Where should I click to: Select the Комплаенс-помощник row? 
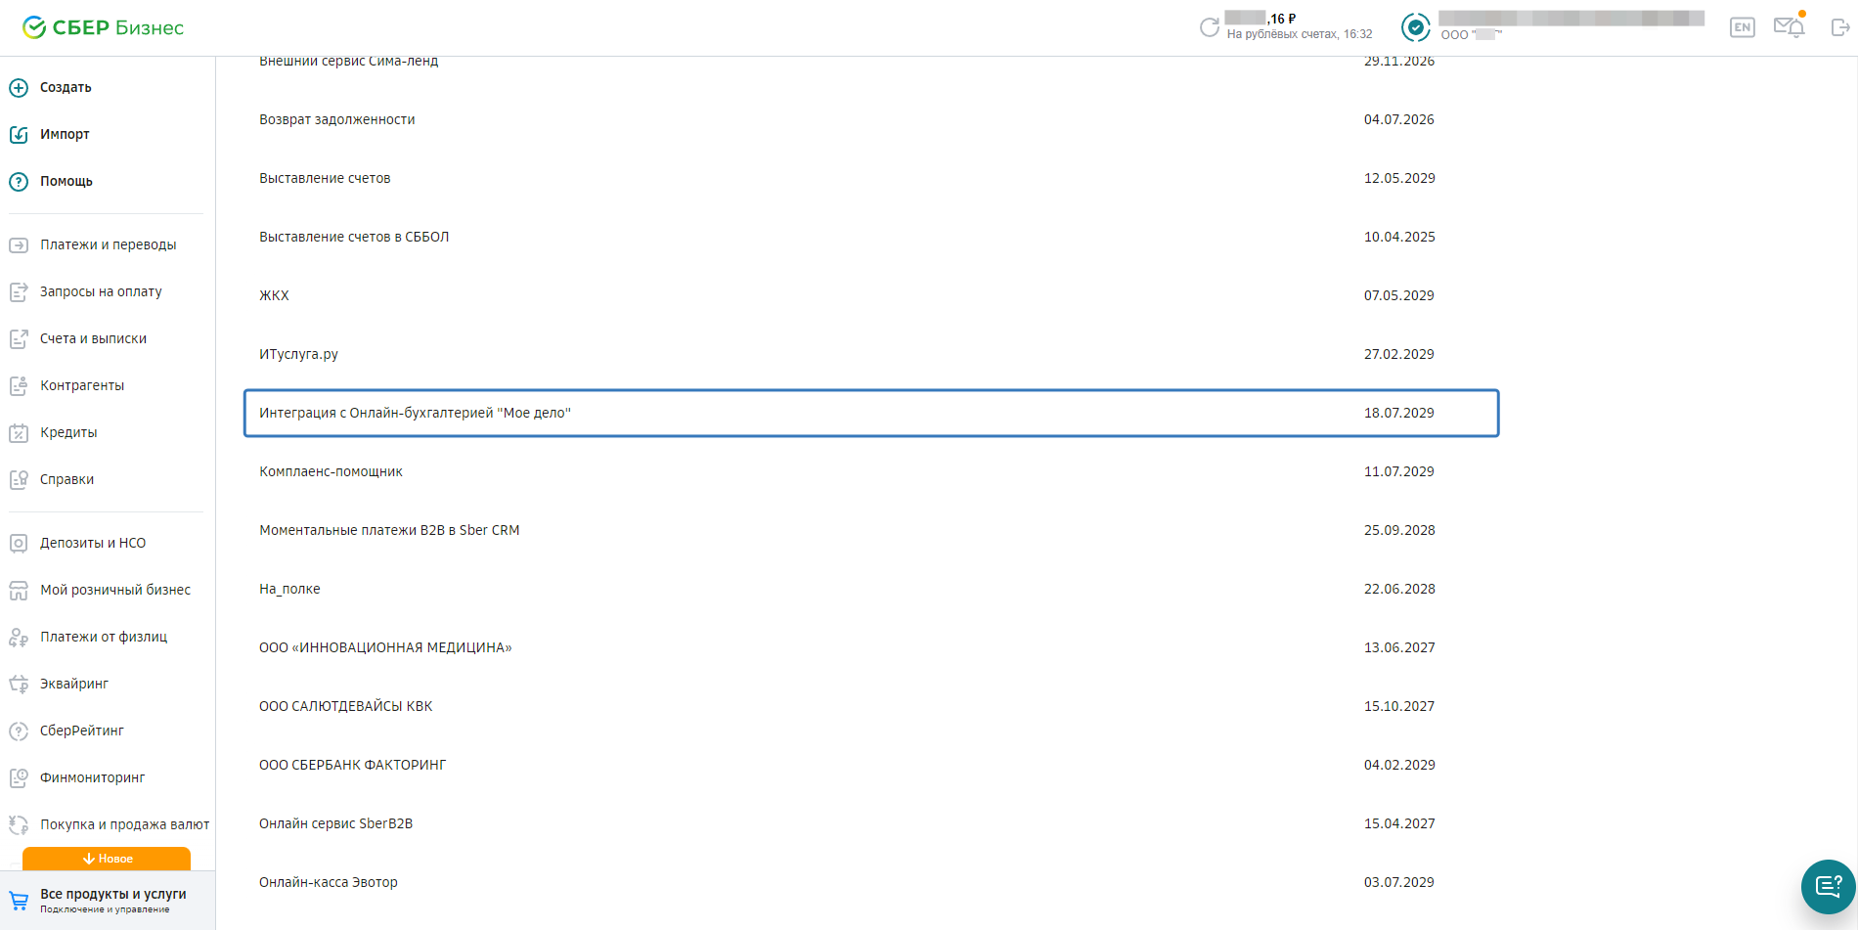pyautogui.click(x=870, y=471)
